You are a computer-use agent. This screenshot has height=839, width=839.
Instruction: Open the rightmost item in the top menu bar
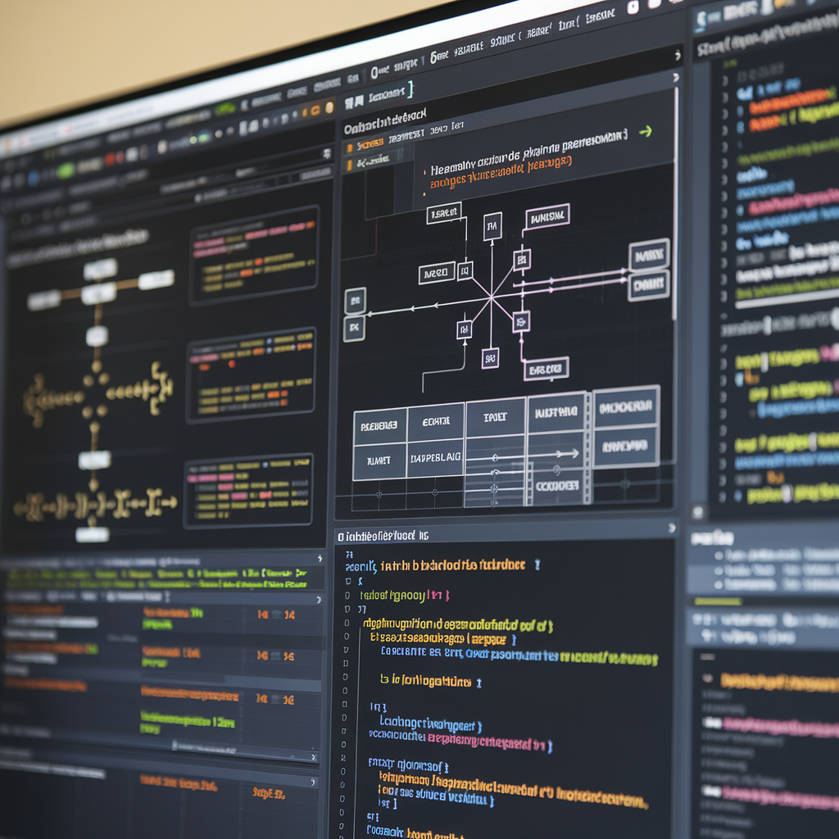pos(599,16)
